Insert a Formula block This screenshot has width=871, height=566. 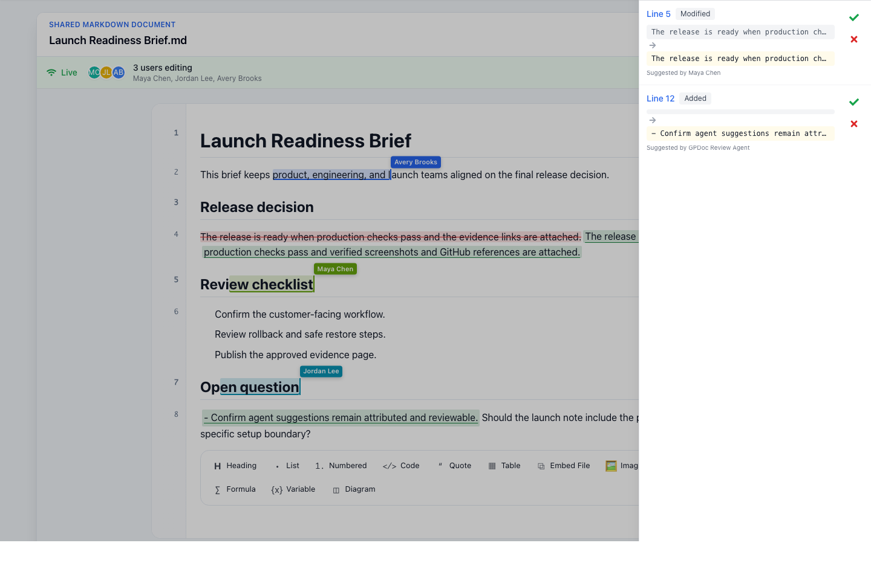[x=235, y=489]
